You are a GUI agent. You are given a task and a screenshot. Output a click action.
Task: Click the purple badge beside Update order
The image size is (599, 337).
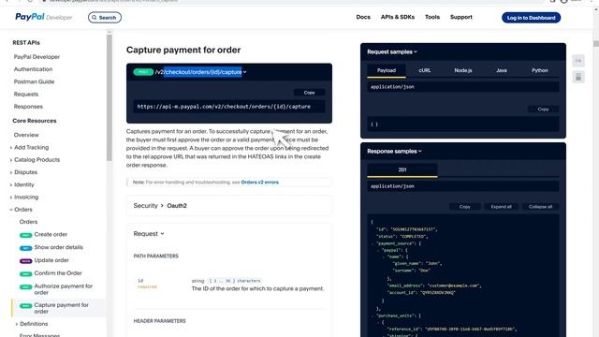pos(25,261)
